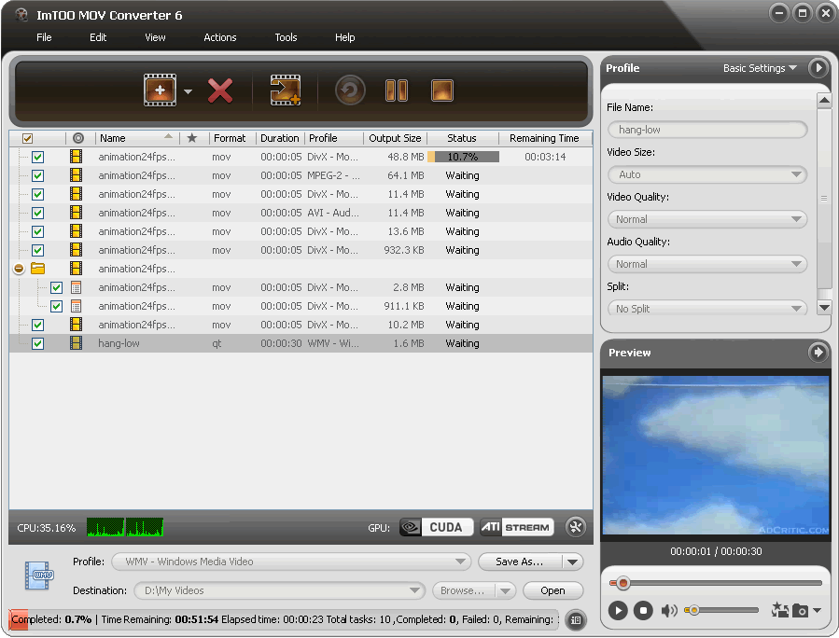
Task: Click the red Remove X icon
Action: point(220,90)
